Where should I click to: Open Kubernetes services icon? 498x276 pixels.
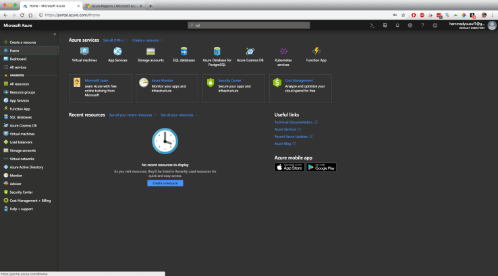click(283, 52)
